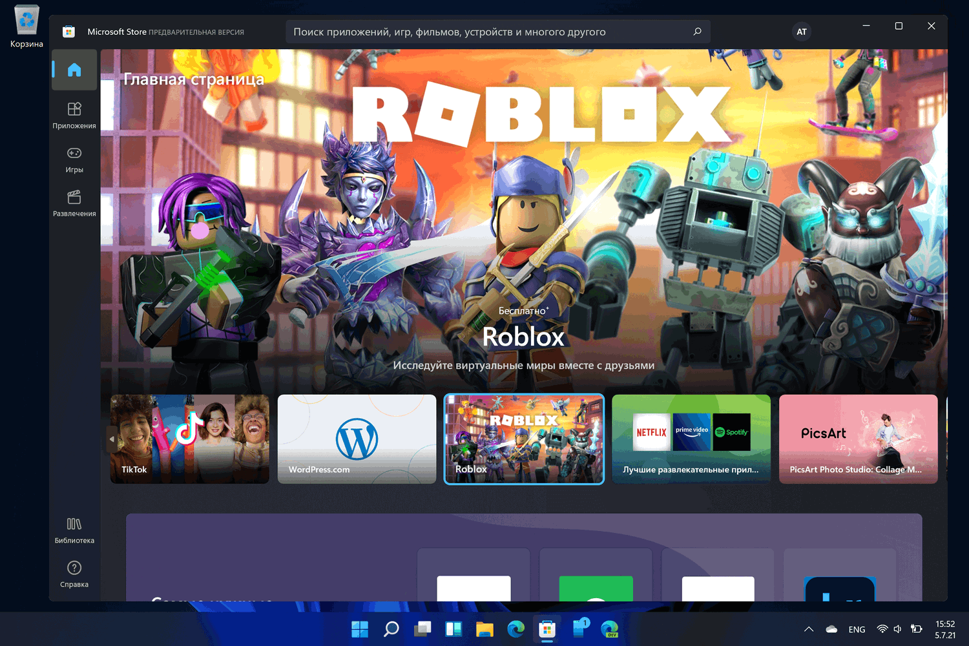Open Справка help in the Store sidebar

tap(74, 574)
